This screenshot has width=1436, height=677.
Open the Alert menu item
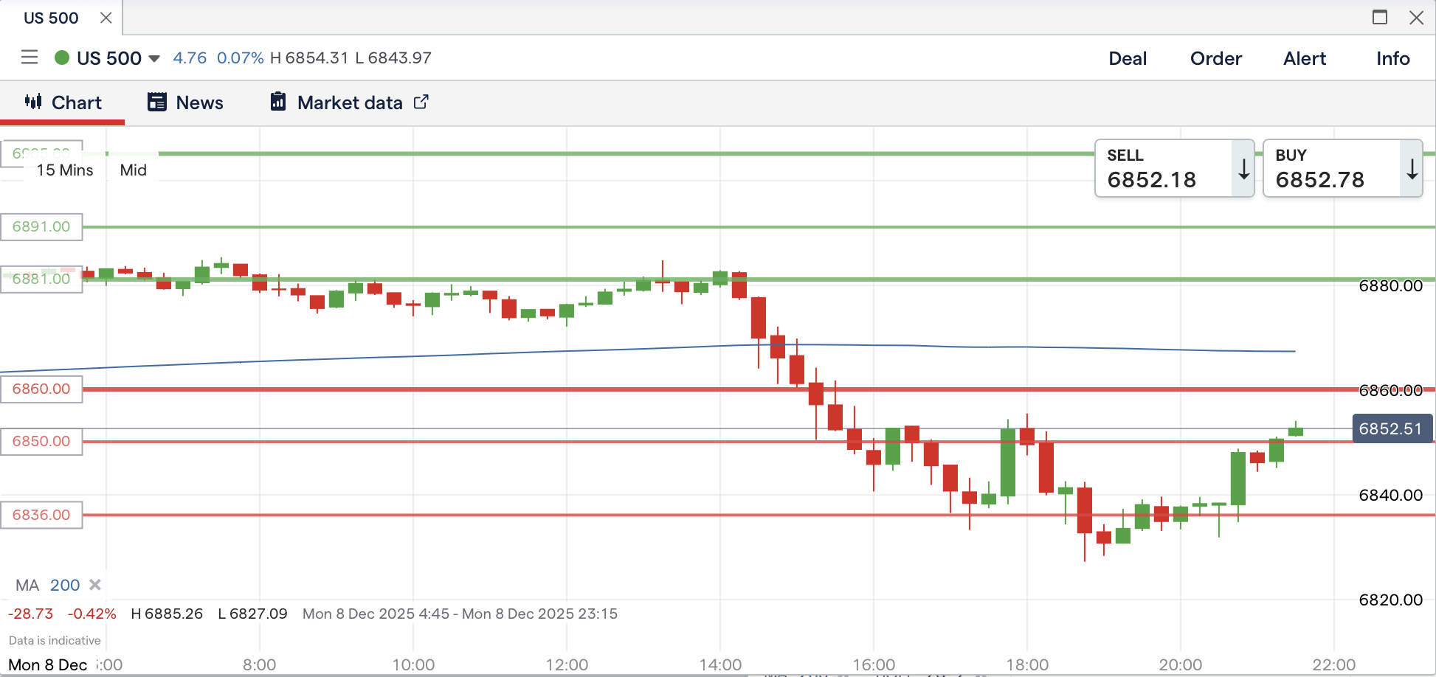(1304, 58)
